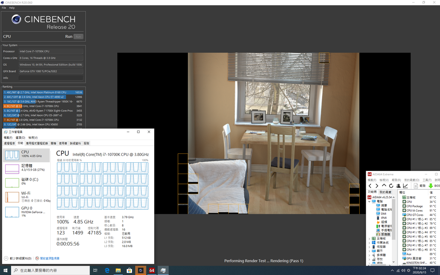Open Cinebench File menu

tap(4, 8)
